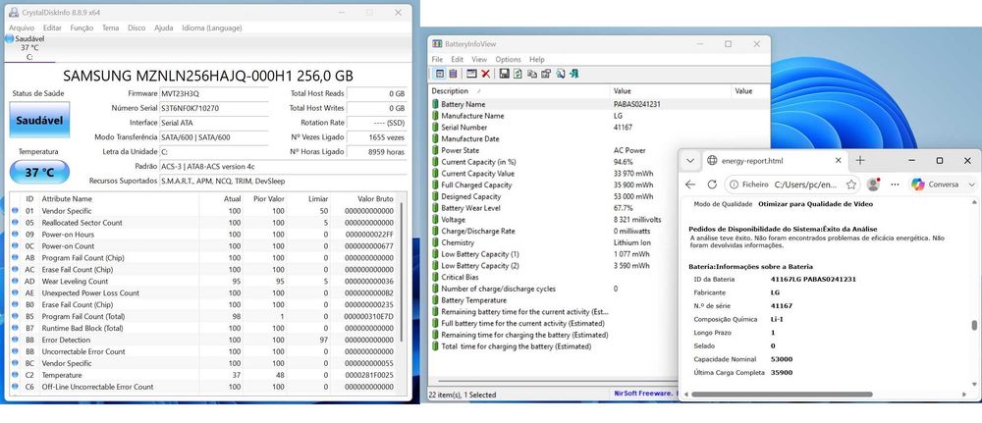
Task: Open the Tema menu in CrystalDiskInfo
Action: (x=110, y=27)
